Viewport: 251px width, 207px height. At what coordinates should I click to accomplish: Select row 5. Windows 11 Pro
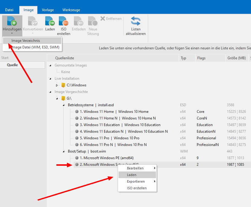click(x=110, y=138)
